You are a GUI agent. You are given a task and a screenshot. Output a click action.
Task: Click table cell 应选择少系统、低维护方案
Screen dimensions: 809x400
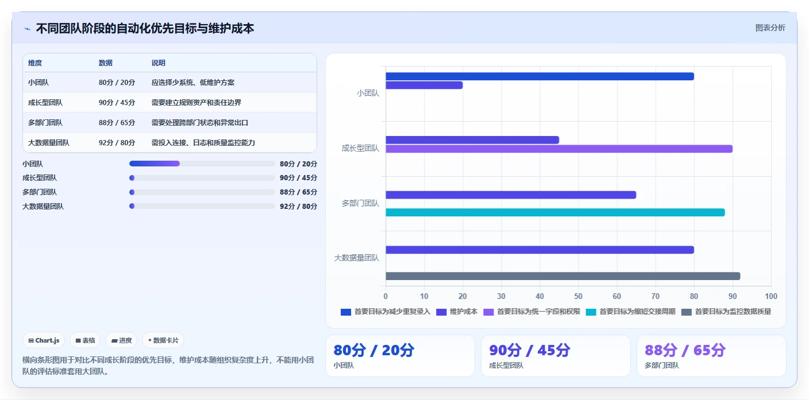click(x=193, y=83)
